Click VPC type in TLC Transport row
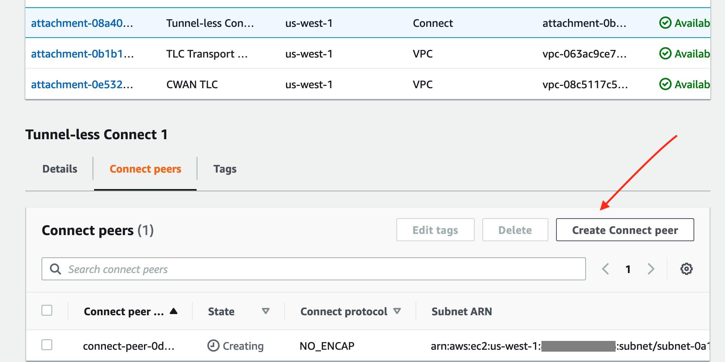The image size is (725, 362). (x=422, y=54)
